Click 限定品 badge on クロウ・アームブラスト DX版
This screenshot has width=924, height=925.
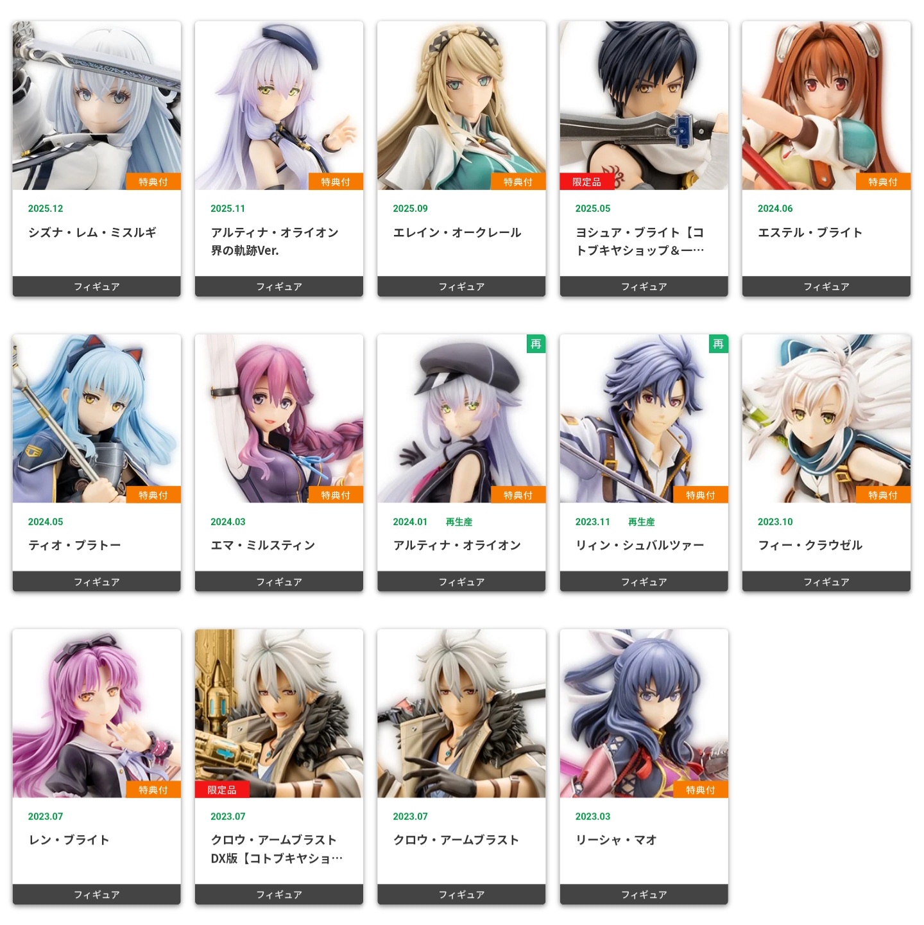221,790
